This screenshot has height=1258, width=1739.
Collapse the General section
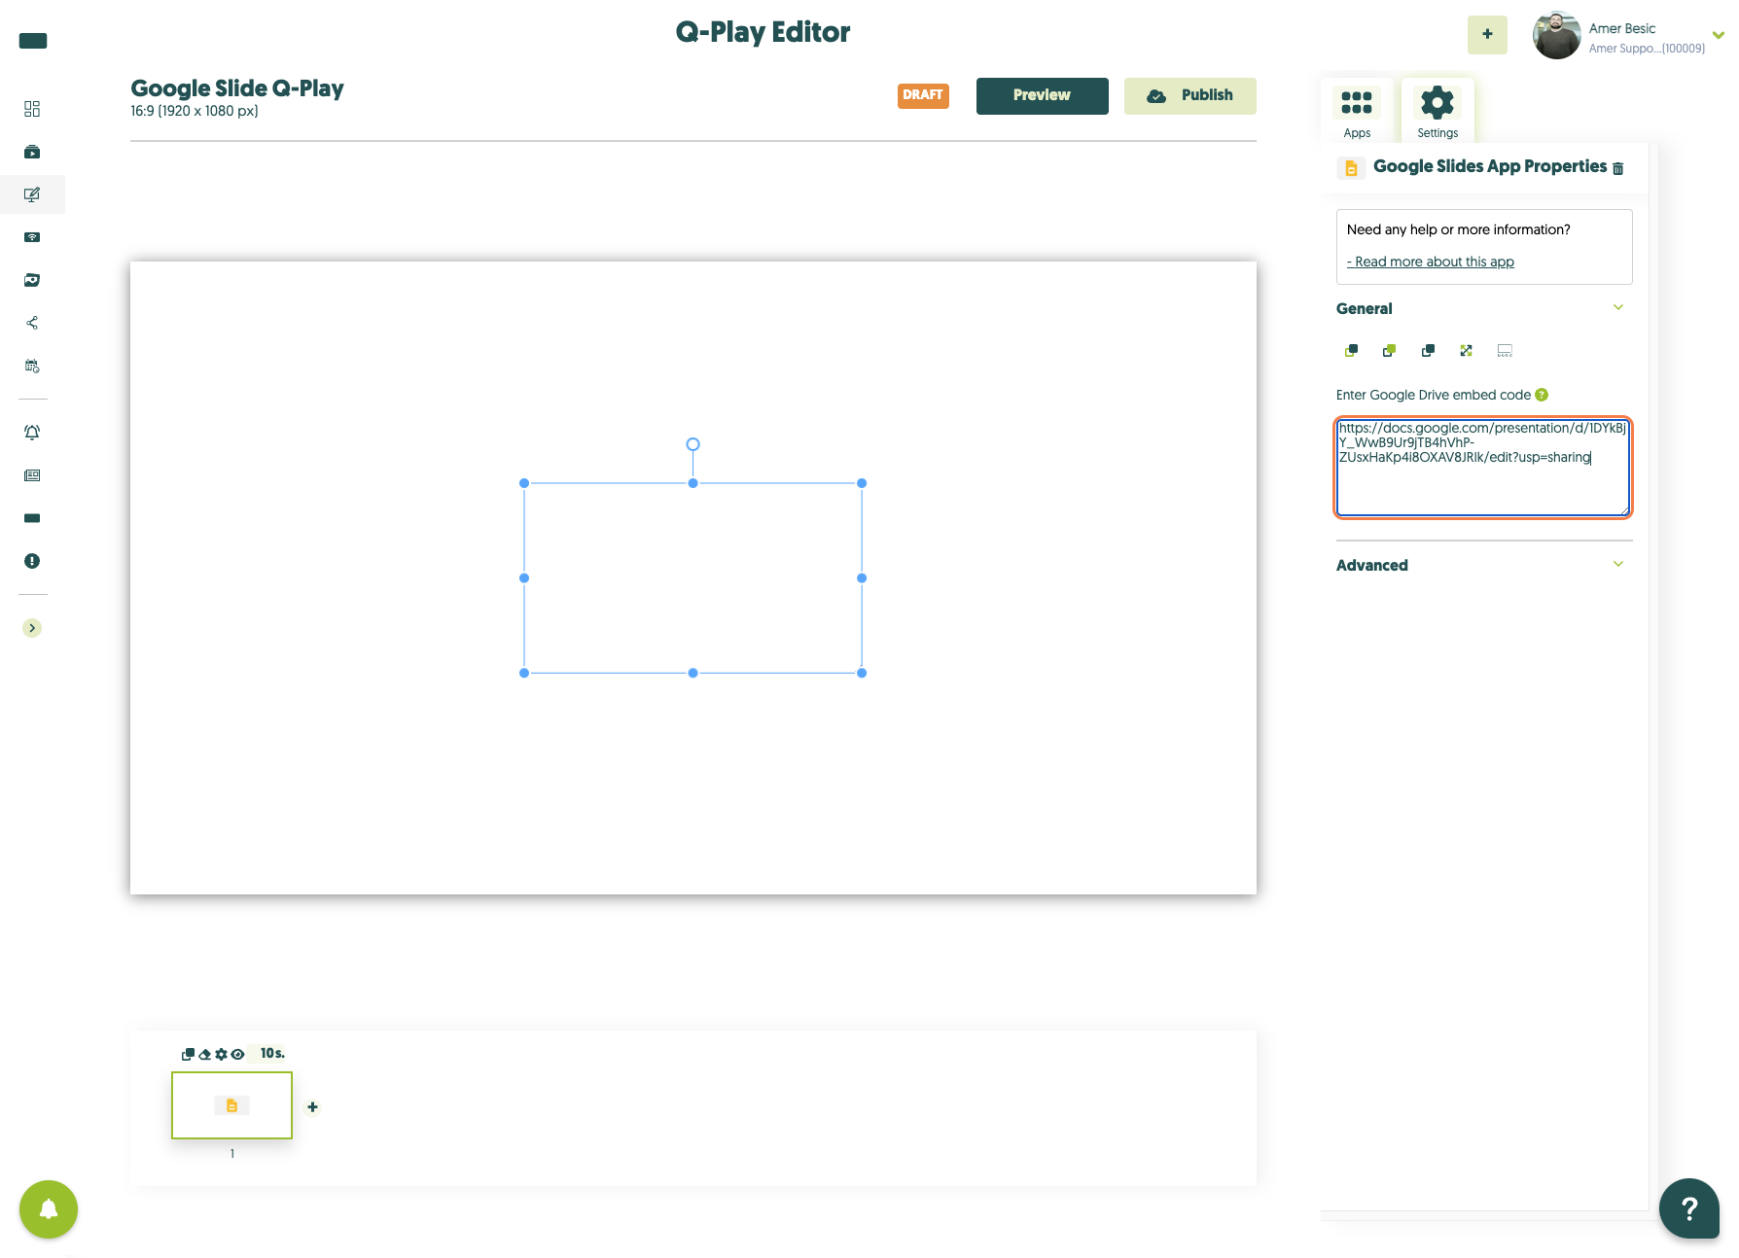tap(1618, 308)
